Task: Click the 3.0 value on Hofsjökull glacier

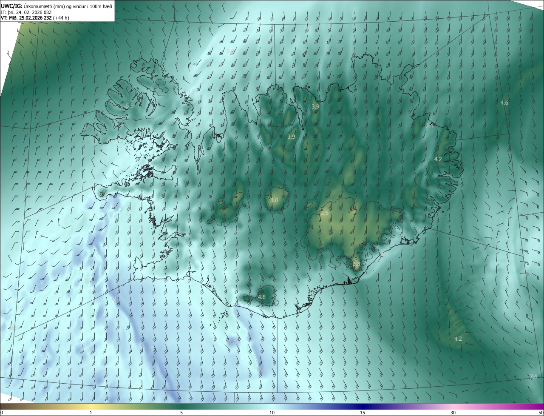Action: [x=274, y=200]
